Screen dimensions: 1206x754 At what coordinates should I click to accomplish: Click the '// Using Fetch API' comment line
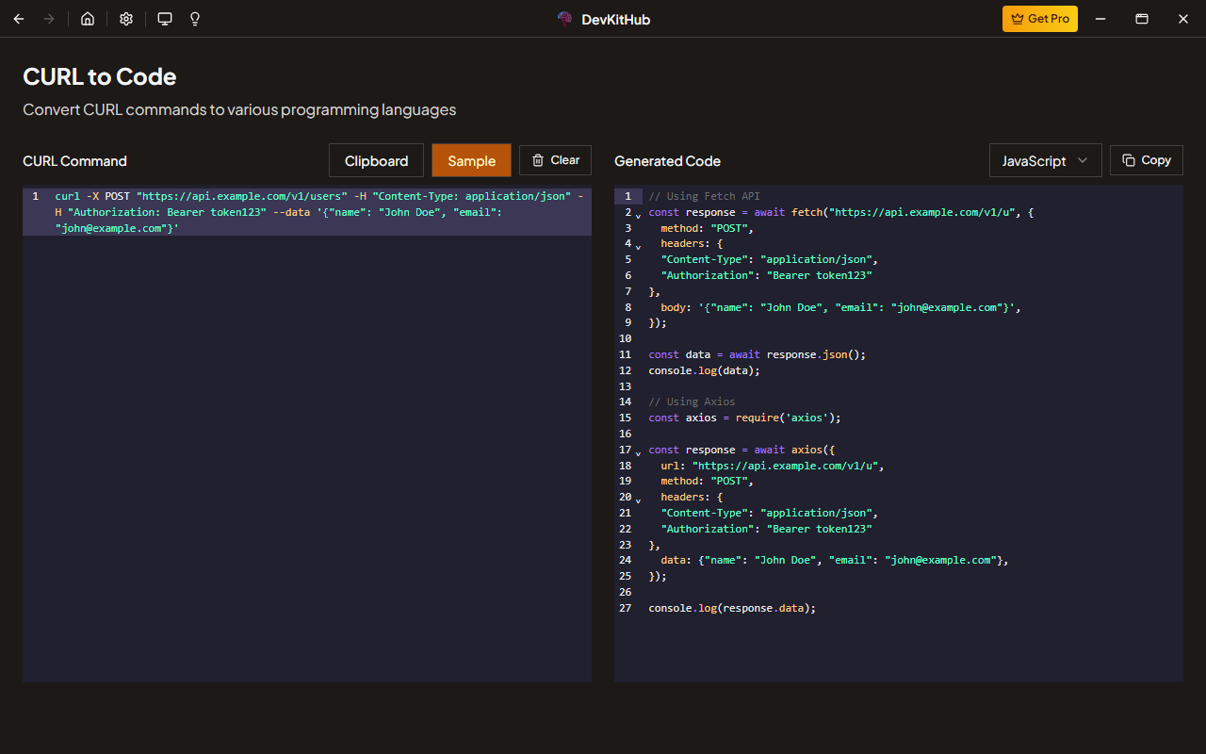[704, 196]
